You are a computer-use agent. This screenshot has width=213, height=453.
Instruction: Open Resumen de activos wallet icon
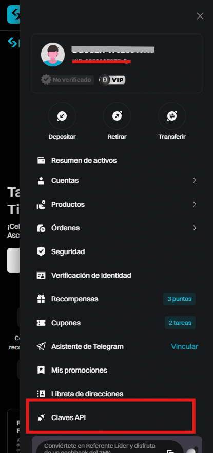(41, 160)
